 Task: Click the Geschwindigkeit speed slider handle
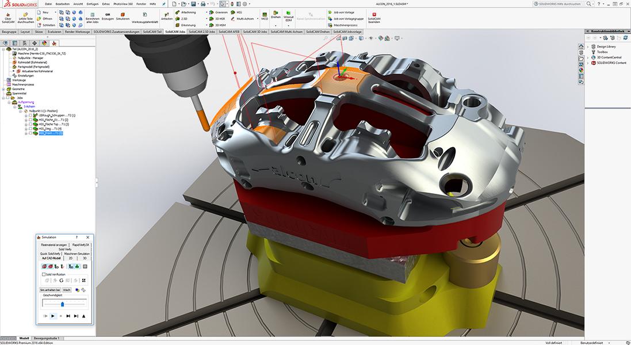[x=62, y=304]
